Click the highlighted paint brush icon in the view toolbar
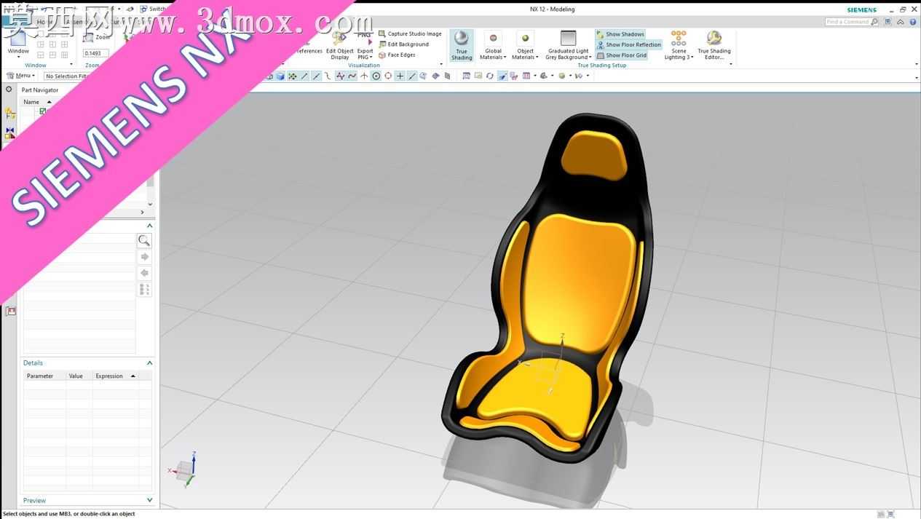The height and width of the screenshot is (519, 921). point(502,76)
